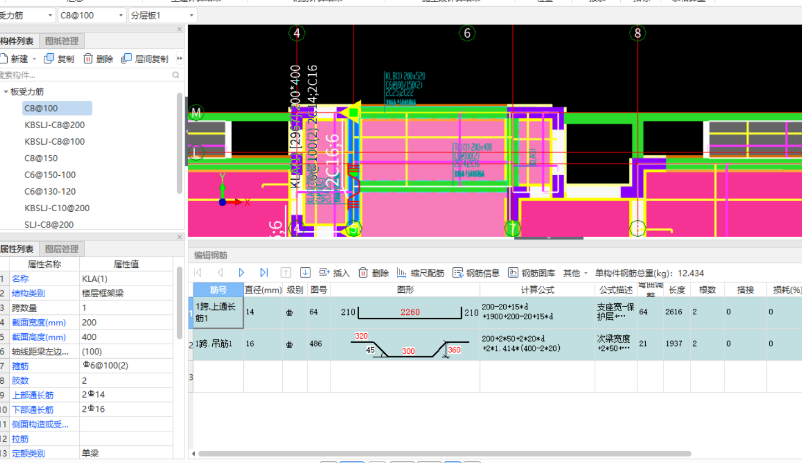Select KBSLJ-C8@200 in the component tree
Image resolution: width=802 pixels, height=463 pixels.
coord(54,125)
